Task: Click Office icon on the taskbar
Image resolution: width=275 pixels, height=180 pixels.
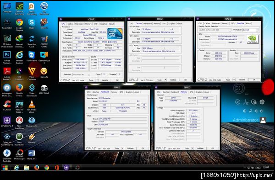Action: (x=57, y=168)
